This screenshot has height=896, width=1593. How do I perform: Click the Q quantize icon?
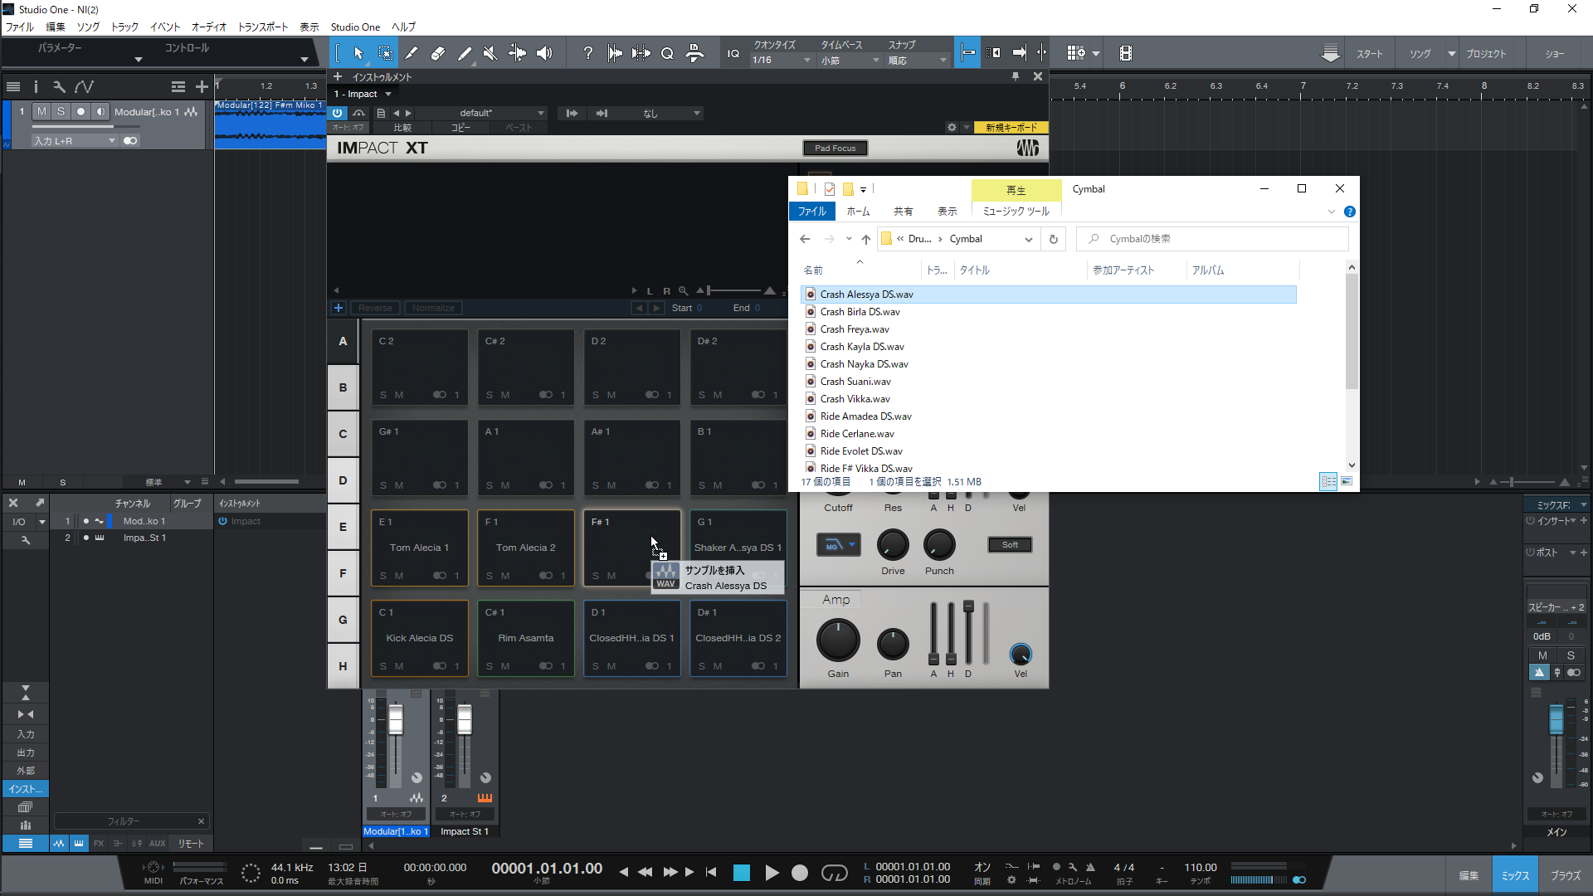667,53
